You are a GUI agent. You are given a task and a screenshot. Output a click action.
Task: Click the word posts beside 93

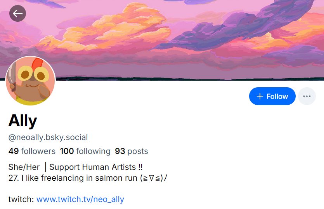click(138, 151)
